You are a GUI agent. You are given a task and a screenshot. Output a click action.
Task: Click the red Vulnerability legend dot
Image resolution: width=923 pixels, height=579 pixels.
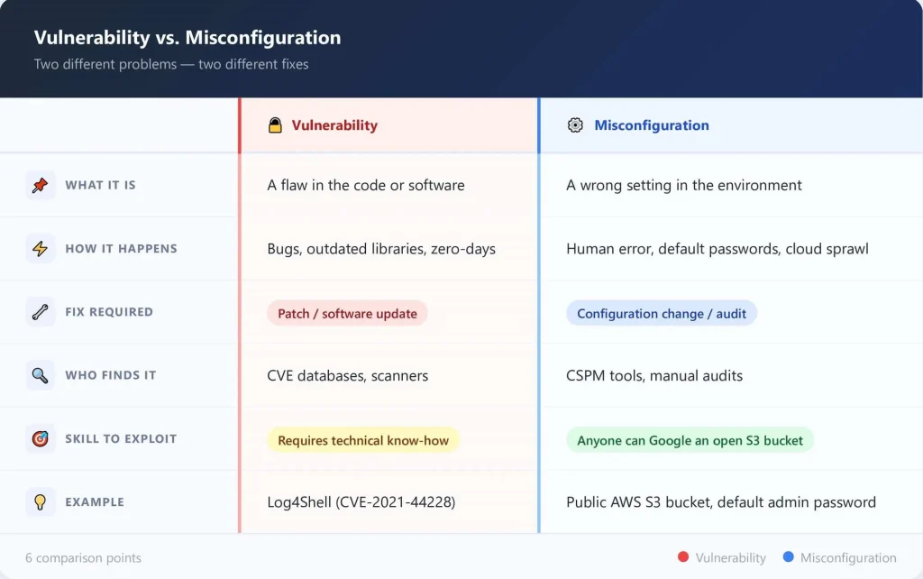coord(682,557)
